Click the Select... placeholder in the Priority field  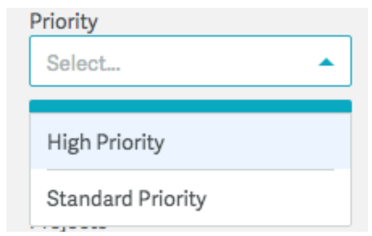click(x=83, y=63)
